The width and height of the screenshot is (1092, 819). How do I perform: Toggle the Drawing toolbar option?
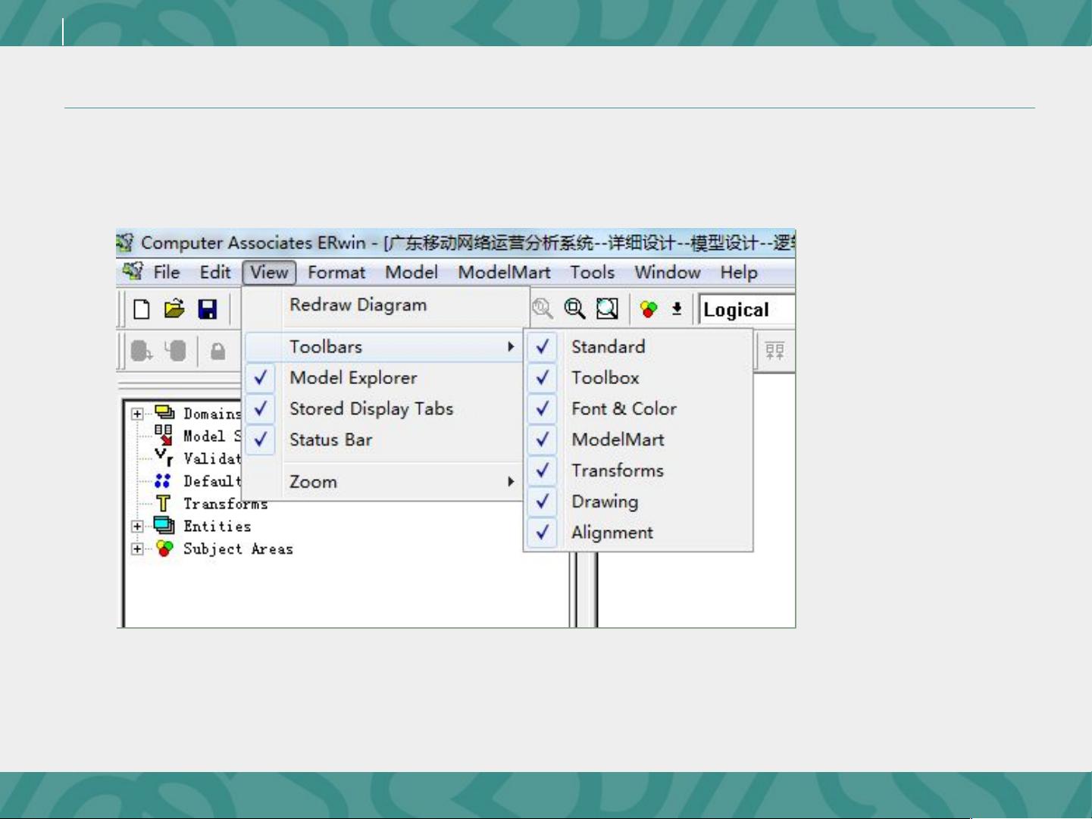[638, 502]
